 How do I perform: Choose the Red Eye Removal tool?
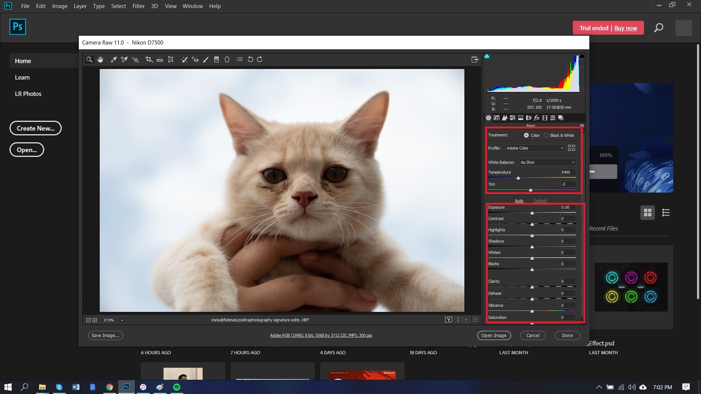tap(195, 59)
